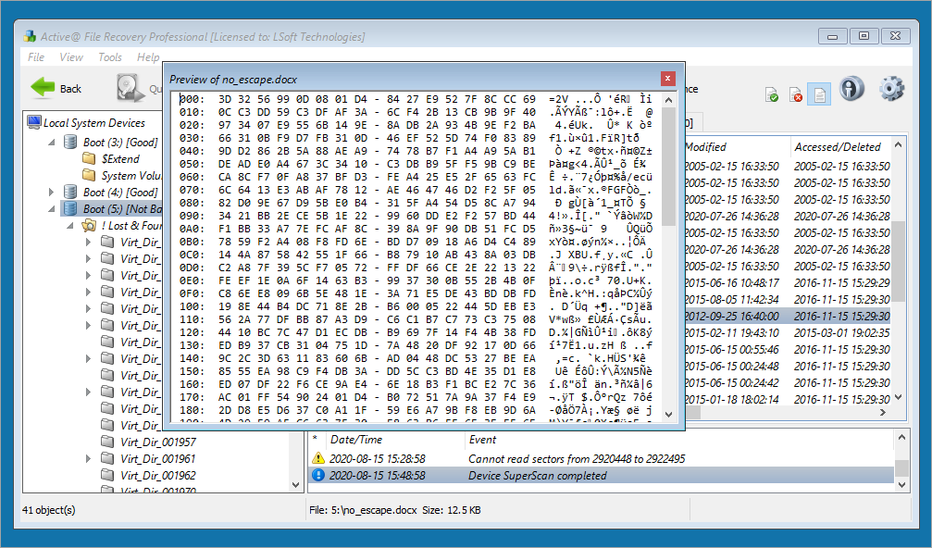This screenshot has height=548, width=932.
Task: Click the preview scrollbar down arrow
Action: pos(668,414)
